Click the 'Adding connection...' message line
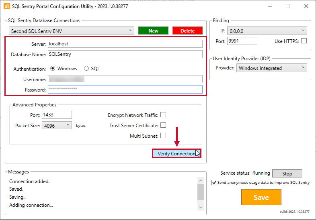The height and width of the screenshot is (220, 316). [31, 205]
